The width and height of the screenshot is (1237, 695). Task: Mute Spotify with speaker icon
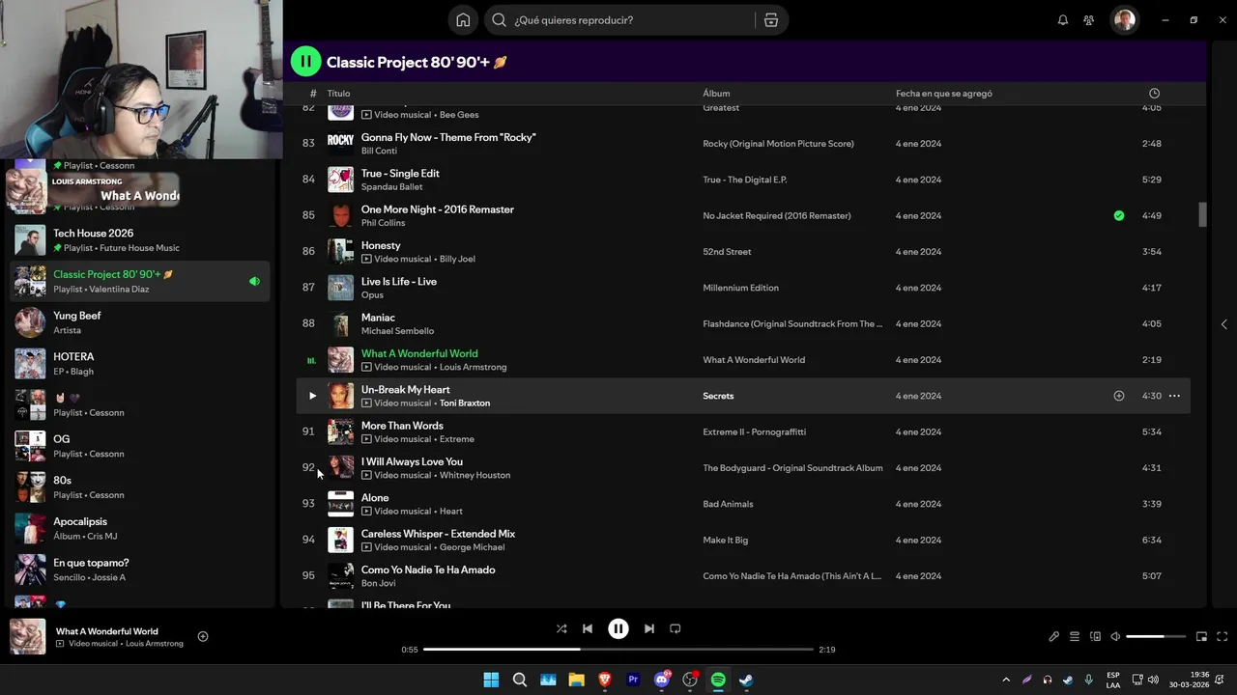pos(1115,636)
